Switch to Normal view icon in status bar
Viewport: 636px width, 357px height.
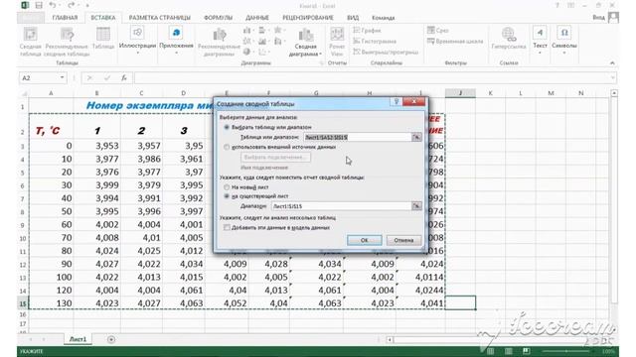tap(490, 351)
